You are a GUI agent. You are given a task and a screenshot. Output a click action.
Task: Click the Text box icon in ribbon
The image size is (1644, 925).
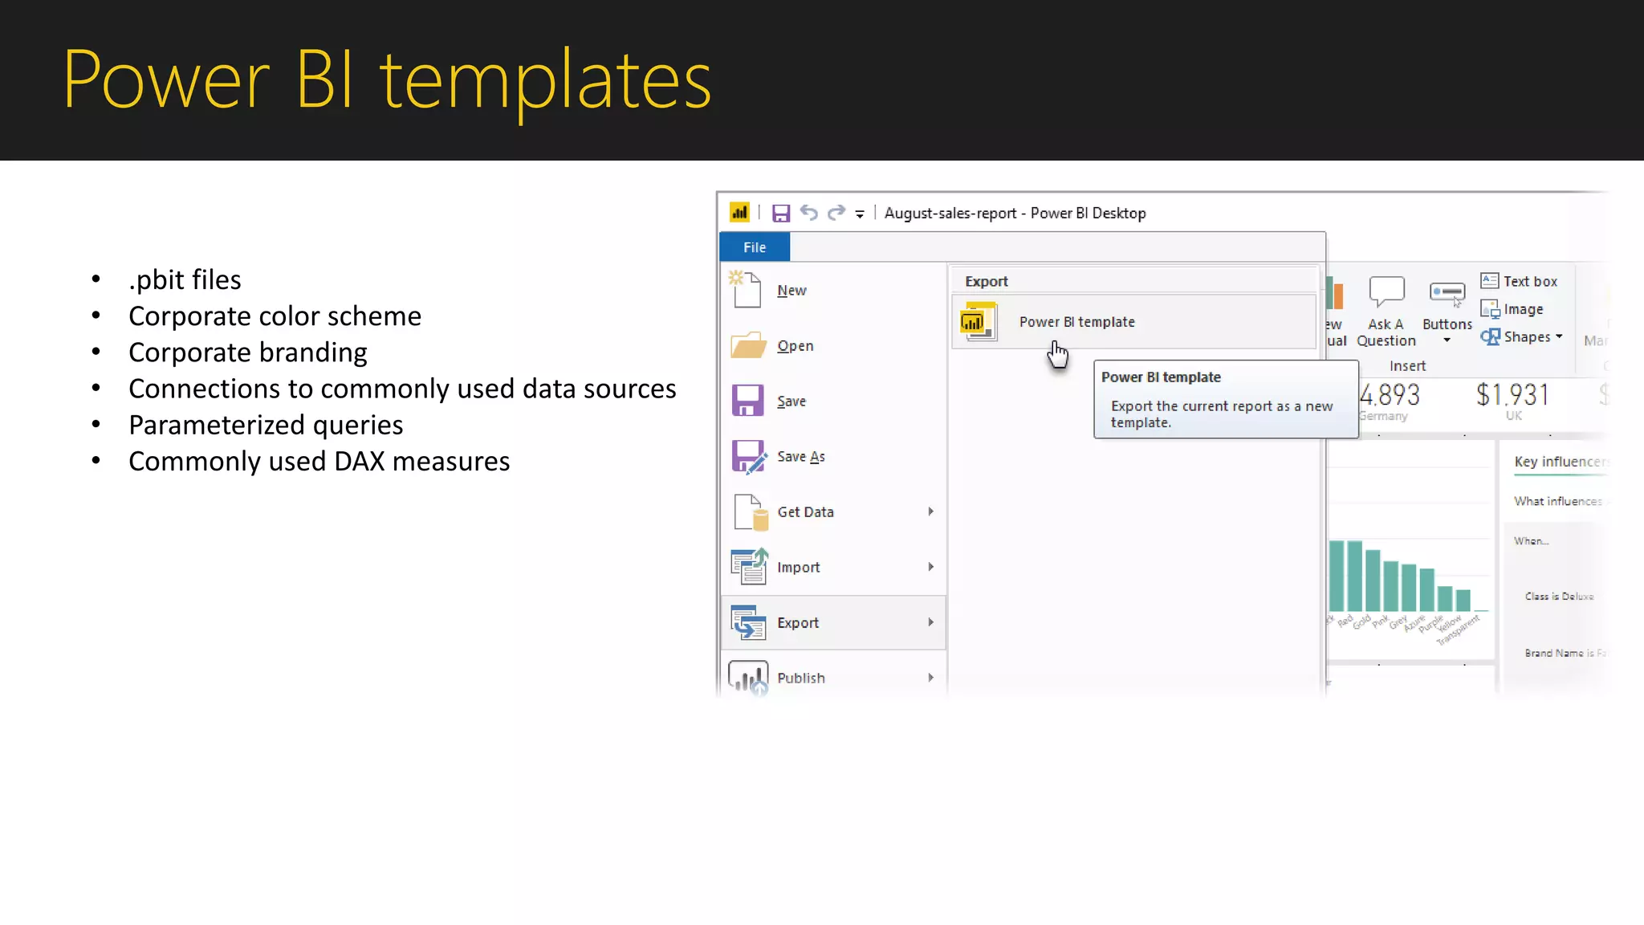(1490, 280)
